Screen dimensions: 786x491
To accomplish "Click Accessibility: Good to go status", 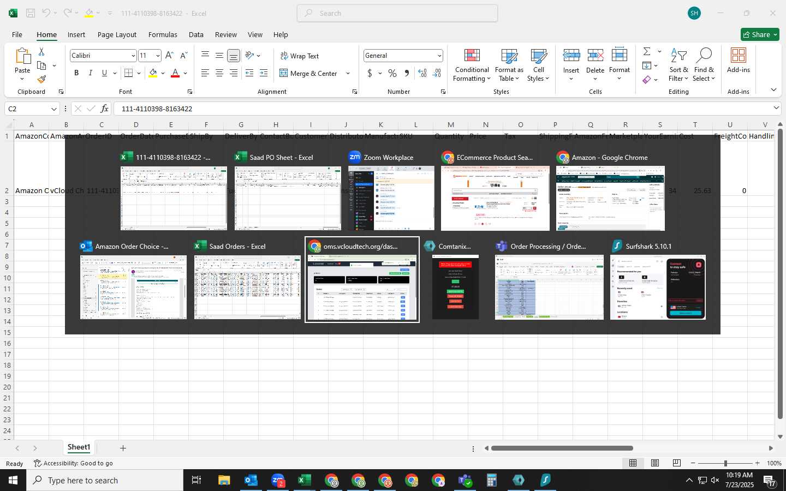I will click(73, 463).
